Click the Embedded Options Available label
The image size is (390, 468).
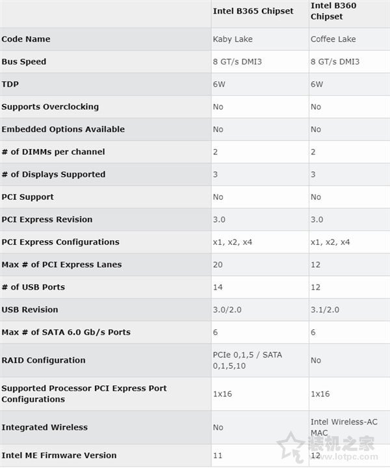63,129
